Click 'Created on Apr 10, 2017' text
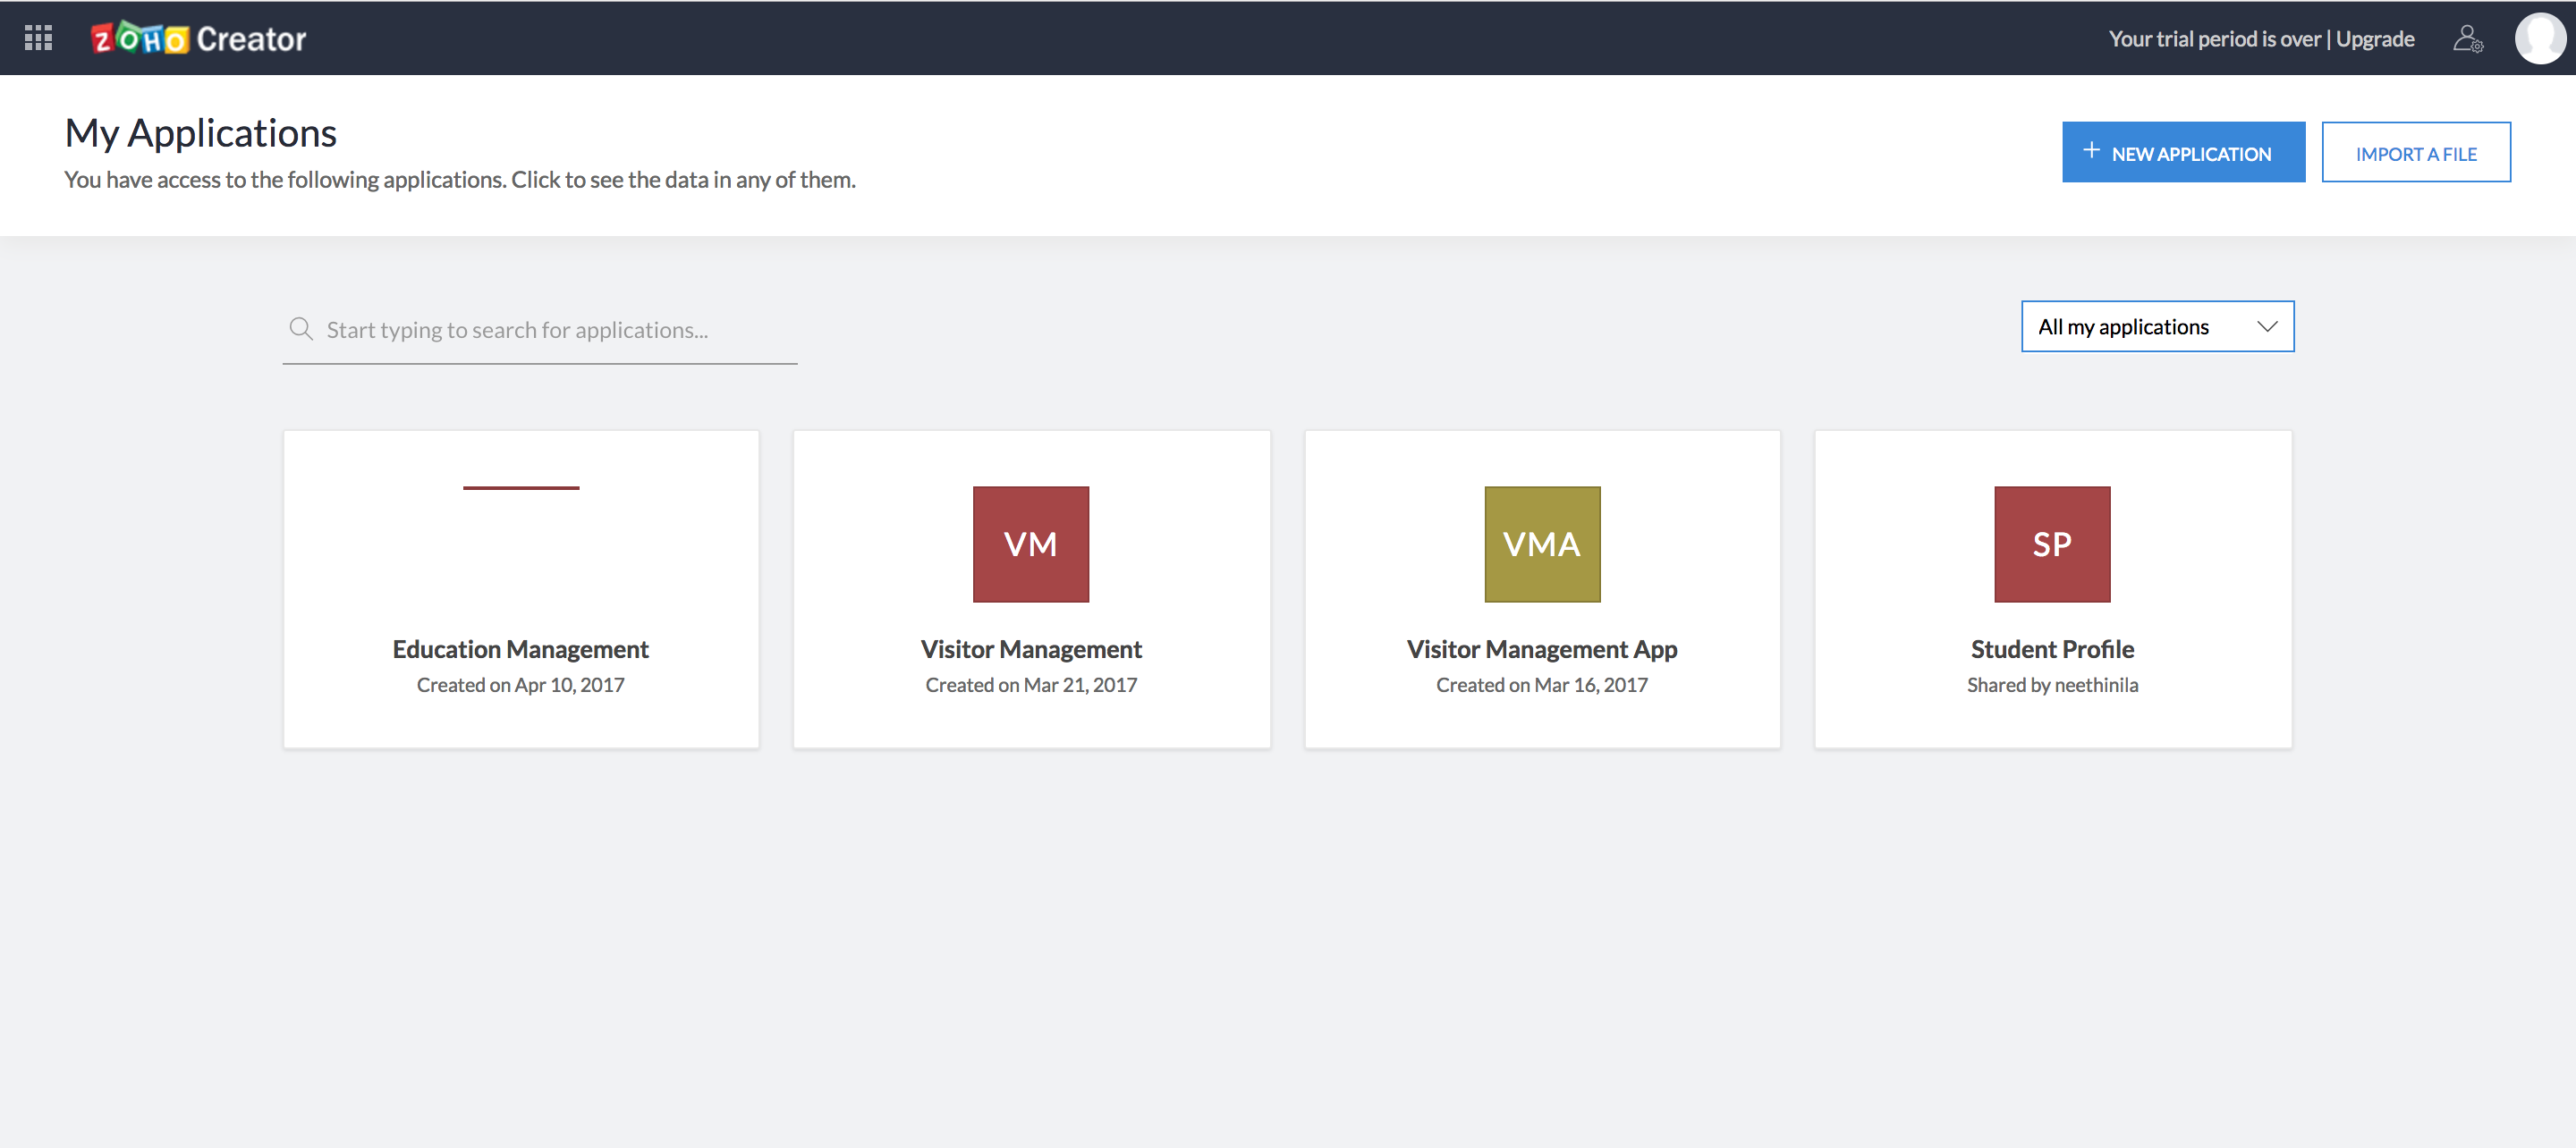The image size is (2576, 1148). coord(520,685)
